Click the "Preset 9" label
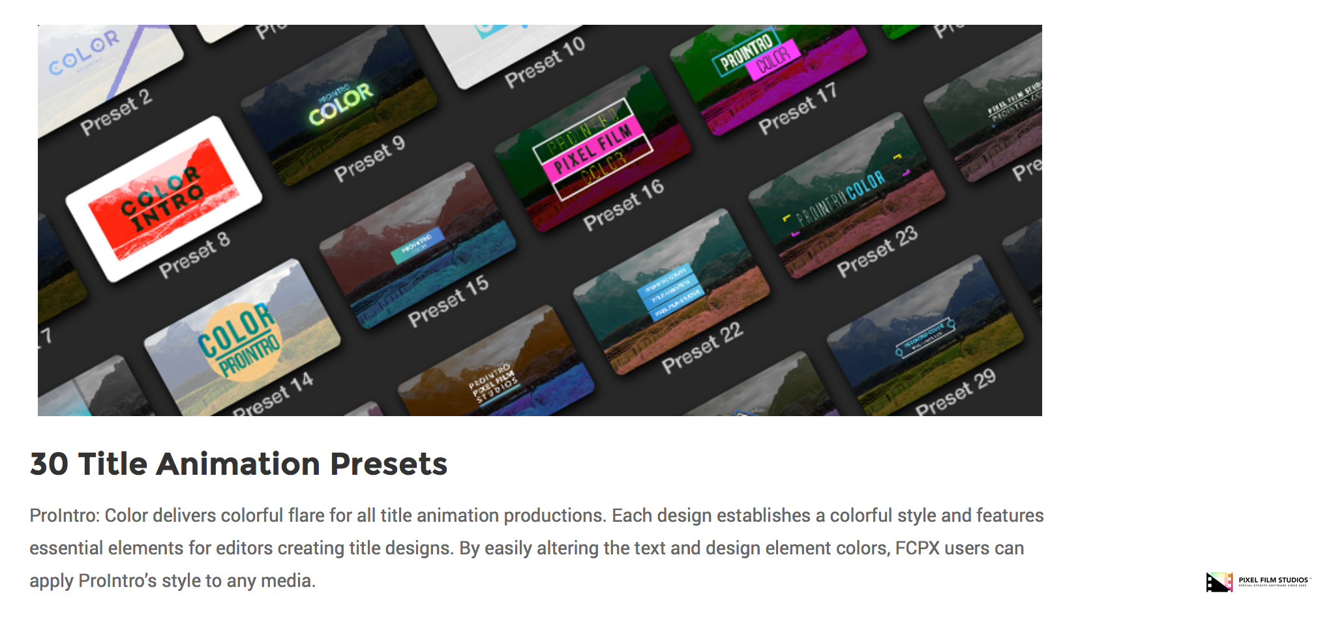Image resolution: width=1333 pixels, height=617 pixels. click(370, 158)
